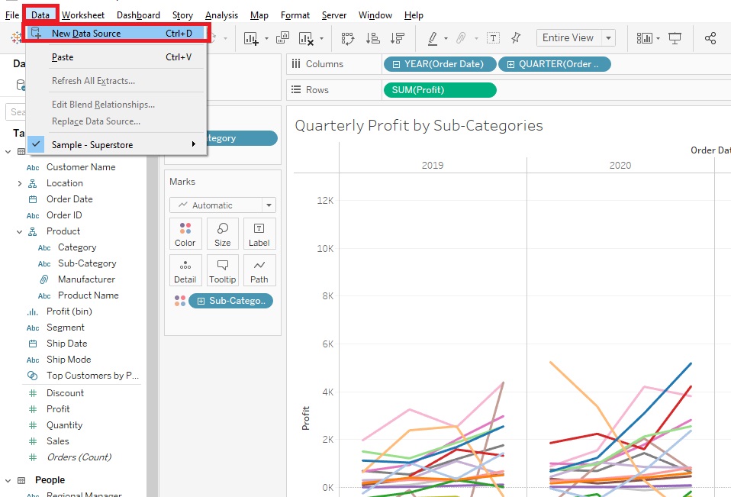Open the Dashboard menu
This screenshot has height=497, width=731.
coord(138,15)
